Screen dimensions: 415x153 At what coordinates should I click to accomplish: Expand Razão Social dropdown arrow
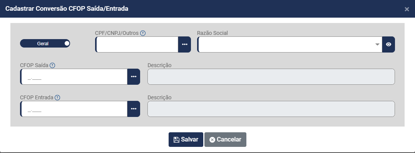pyautogui.click(x=378, y=44)
